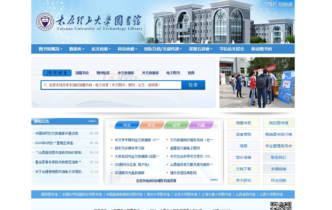This screenshot has width=332, height=210.
Task: Open 清华大学图书馆 footer link
Action: 158,194
